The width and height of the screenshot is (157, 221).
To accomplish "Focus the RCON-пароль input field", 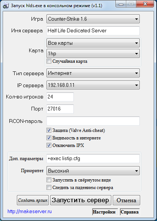I will [93, 121].
